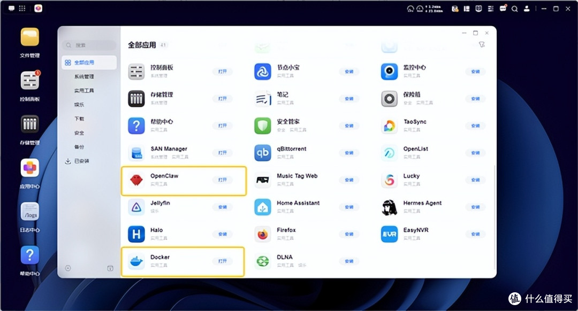Open the 存储管理 desktop shortcut
Viewport: 578px width, 311px height.
point(29,125)
